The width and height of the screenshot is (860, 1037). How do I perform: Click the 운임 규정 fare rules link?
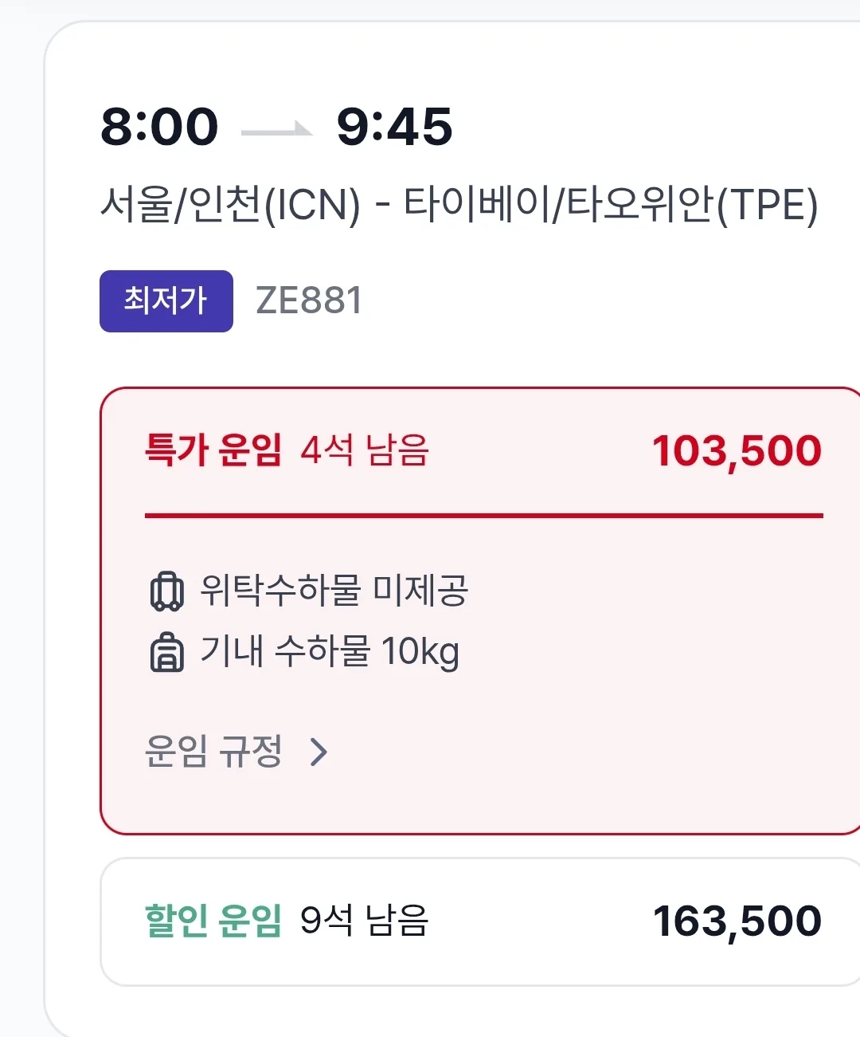pos(213,751)
